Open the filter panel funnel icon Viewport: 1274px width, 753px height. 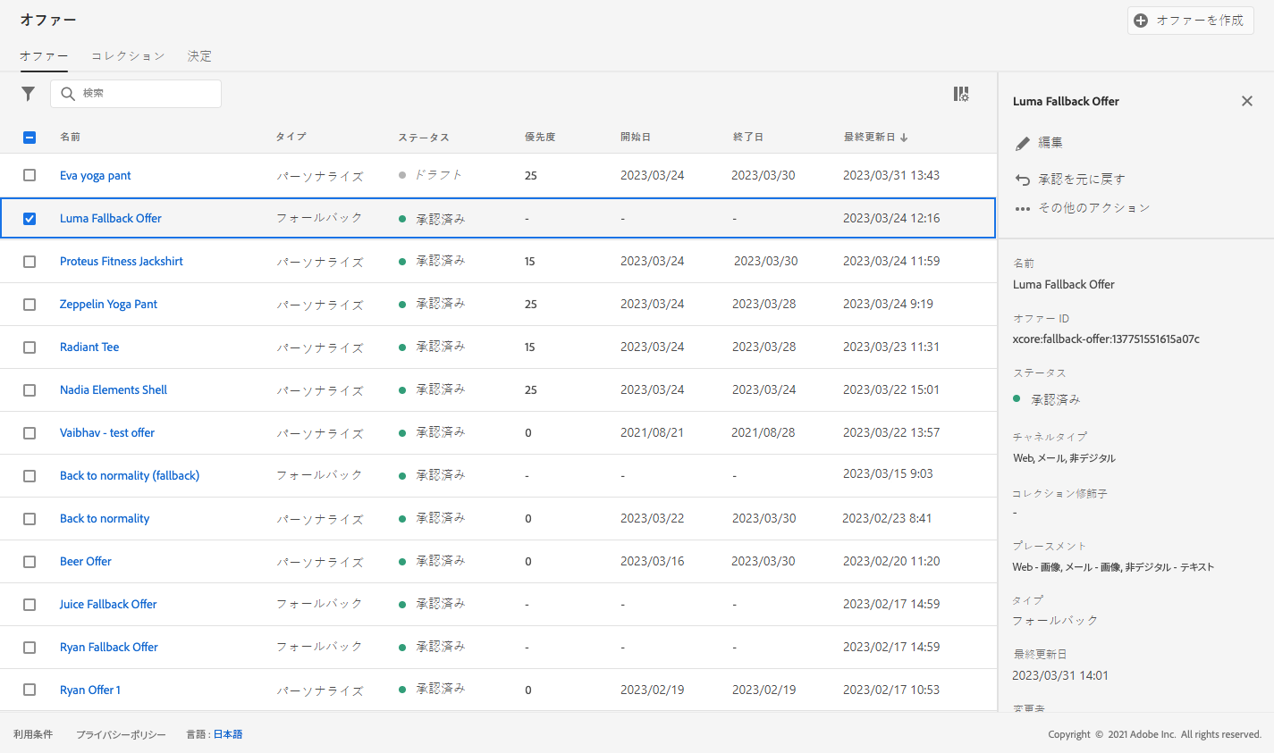[29, 94]
